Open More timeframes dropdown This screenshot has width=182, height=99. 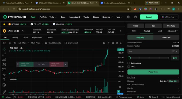click(25, 43)
